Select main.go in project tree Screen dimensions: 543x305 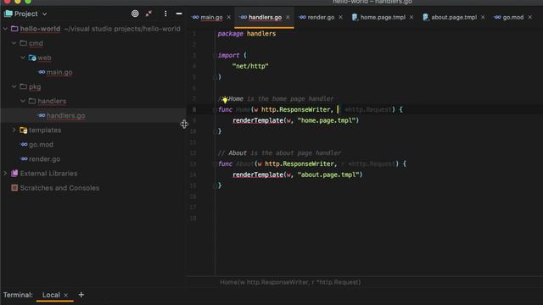[x=59, y=72]
